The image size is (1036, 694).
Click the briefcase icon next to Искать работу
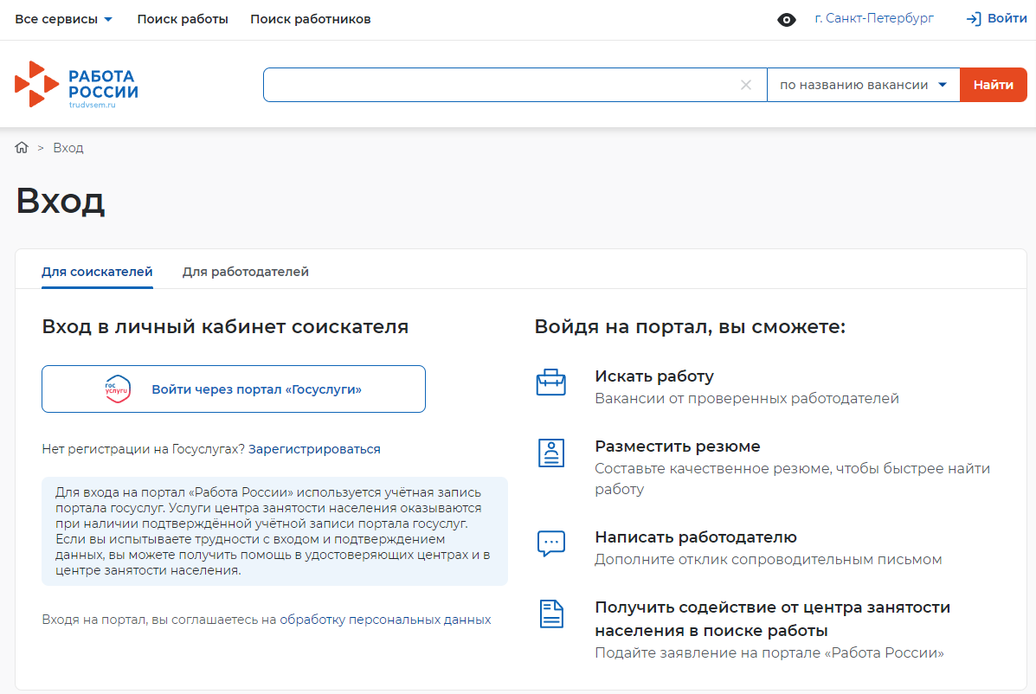(551, 381)
